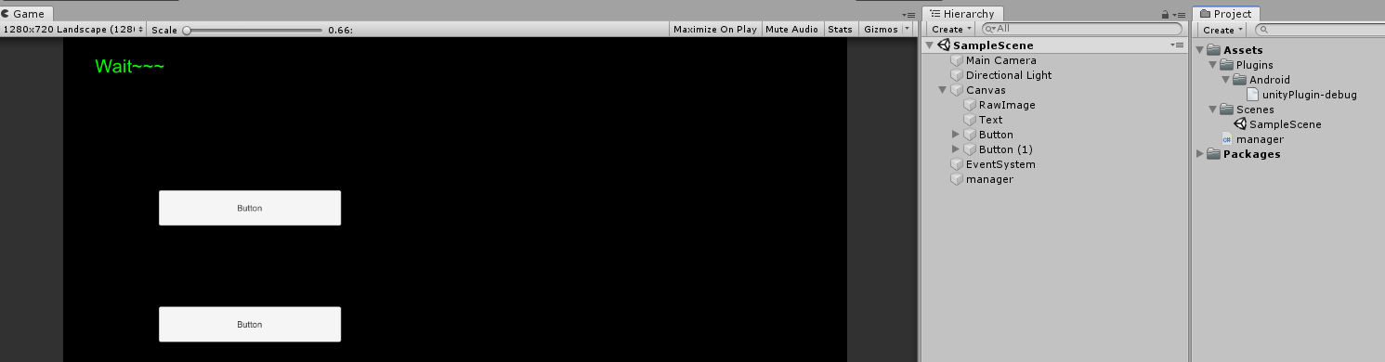Open the Game view panel options menu

908,15
